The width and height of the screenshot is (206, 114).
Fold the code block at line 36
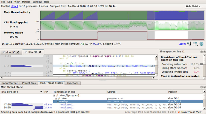coord(51,63)
